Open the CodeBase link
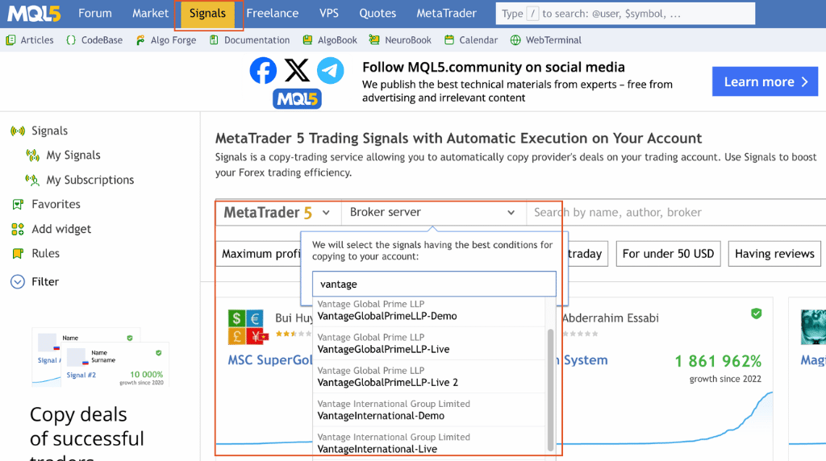 click(x=102, y=40)
